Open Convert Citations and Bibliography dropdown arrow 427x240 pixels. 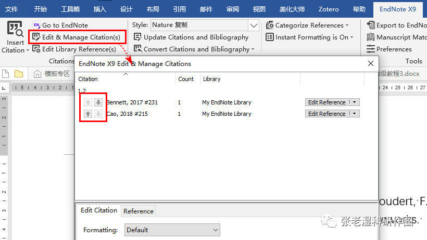pyautogui.click(x=253, y=49)
